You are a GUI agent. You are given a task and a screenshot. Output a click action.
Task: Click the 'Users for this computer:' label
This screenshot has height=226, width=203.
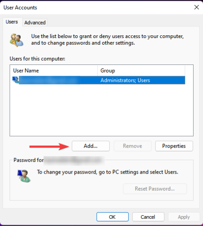tap(37, 59)
